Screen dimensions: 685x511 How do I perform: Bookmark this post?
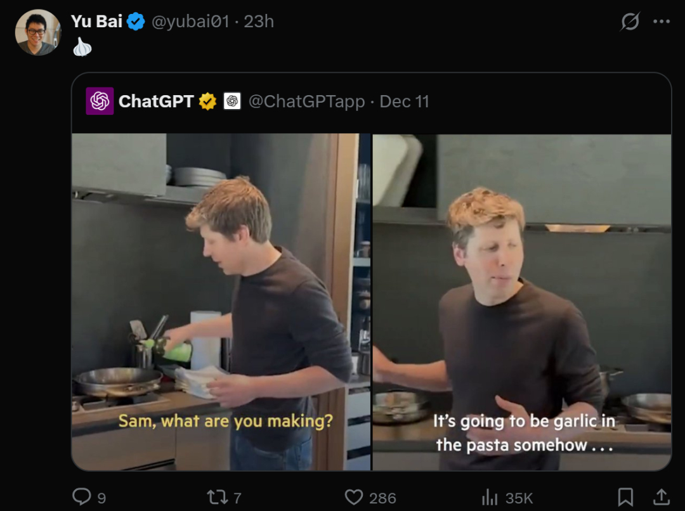point(625,497)
